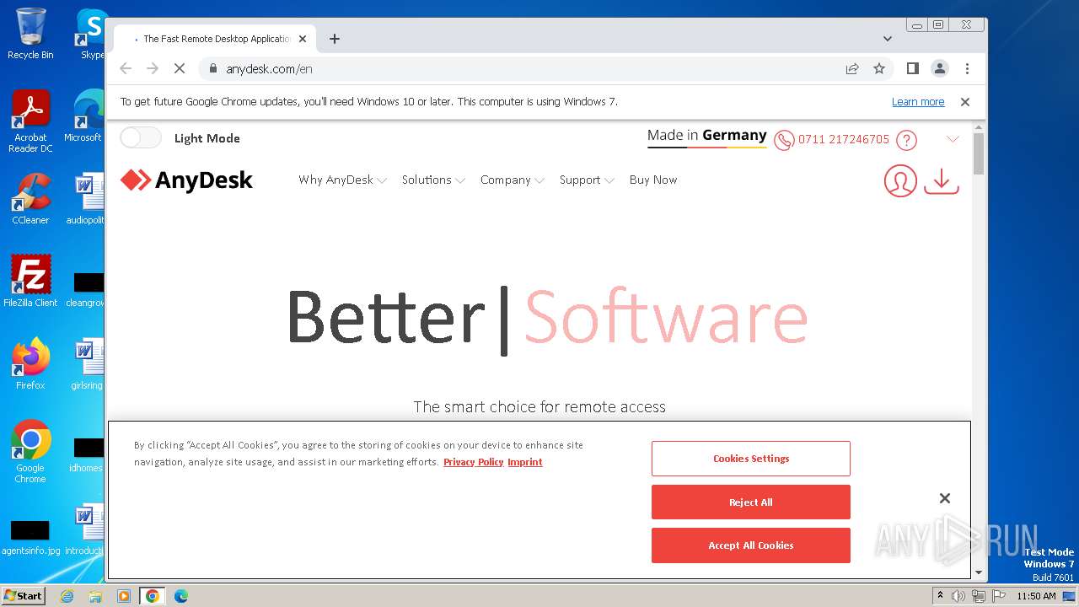Image resolution: width=1079 pixels, height=607 pixels.
Task: Open Recycle Bin on desktop
Action: tap(30, 34)
